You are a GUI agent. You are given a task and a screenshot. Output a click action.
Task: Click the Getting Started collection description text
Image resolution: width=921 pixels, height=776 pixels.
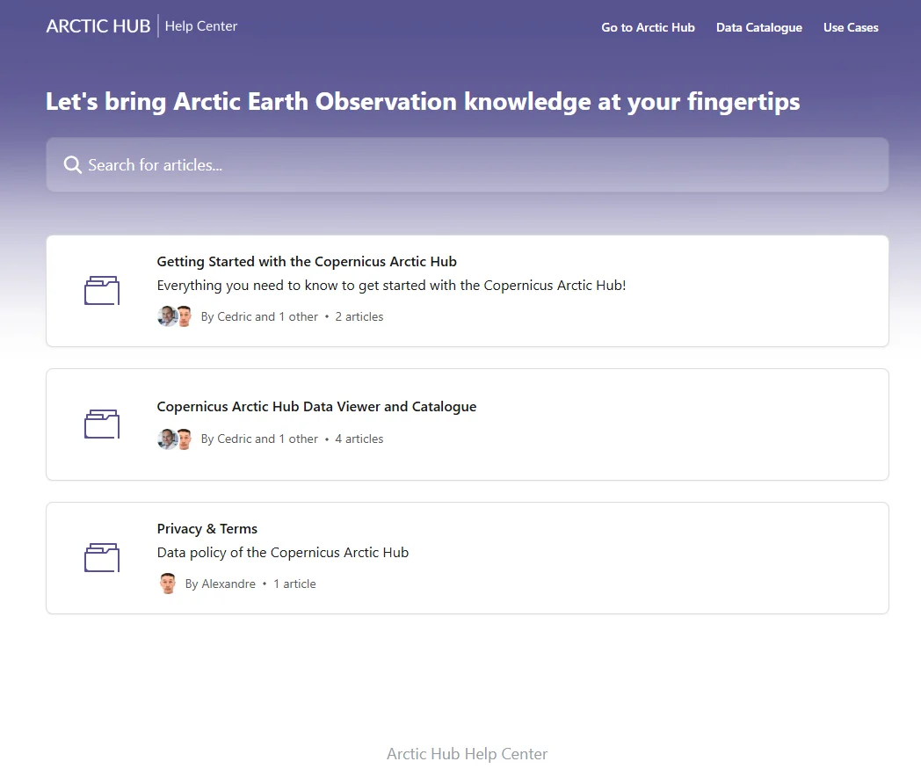pos(391,286)
